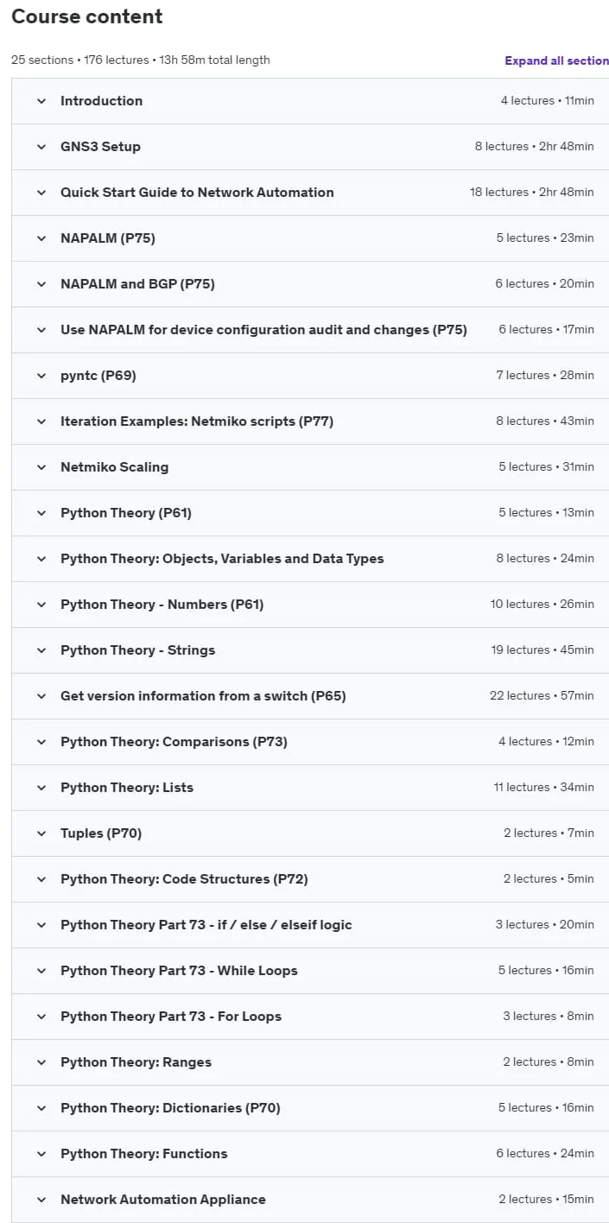Image resolution: width=609 pixels, height=1223 pixels.
Task: Click chevron next to Network Automation Appliance
Action: tap(41, 1200)
